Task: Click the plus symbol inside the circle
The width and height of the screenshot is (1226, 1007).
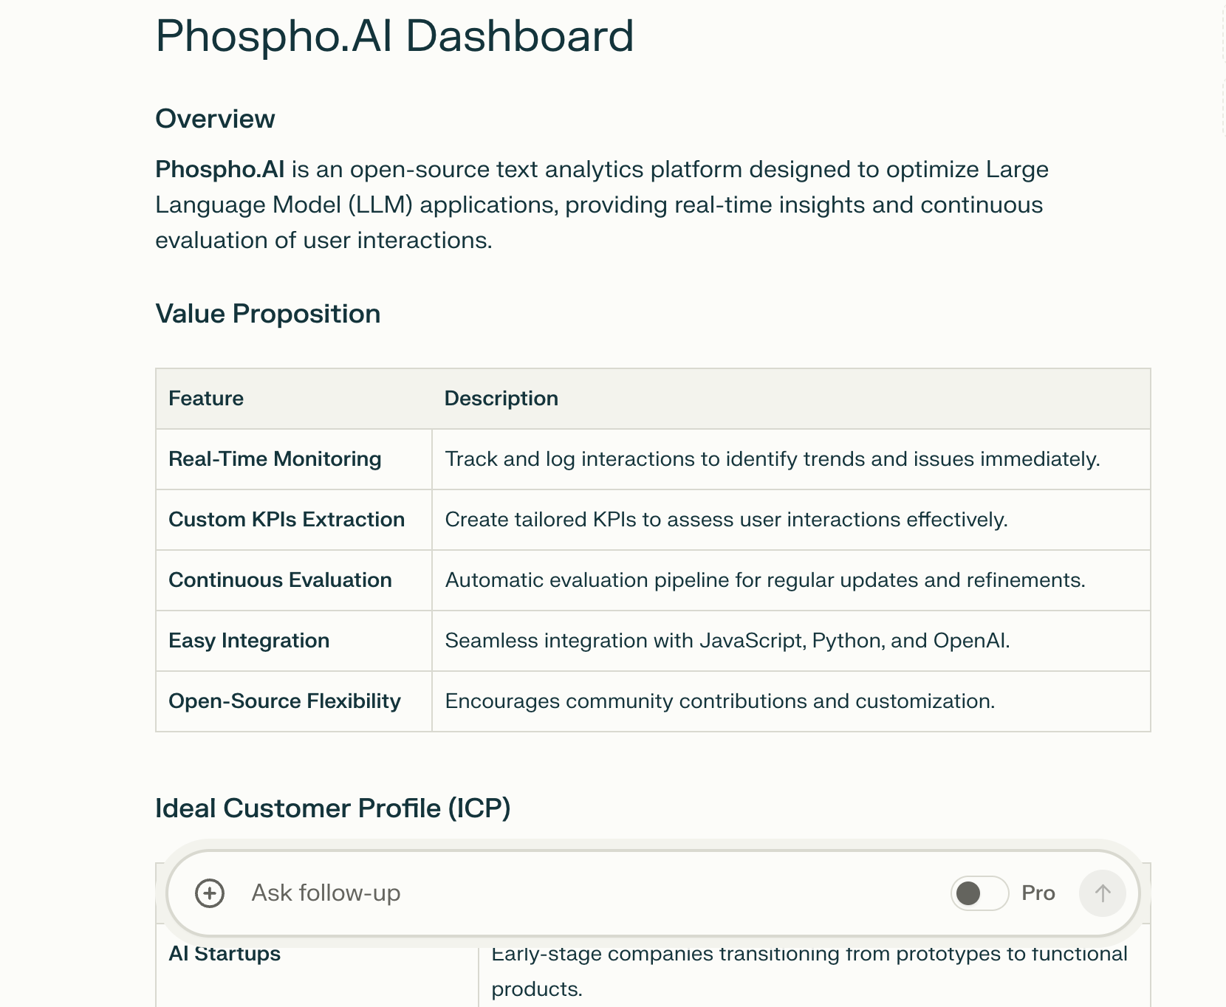Action: pyautogui.click(x=210, y=893)
